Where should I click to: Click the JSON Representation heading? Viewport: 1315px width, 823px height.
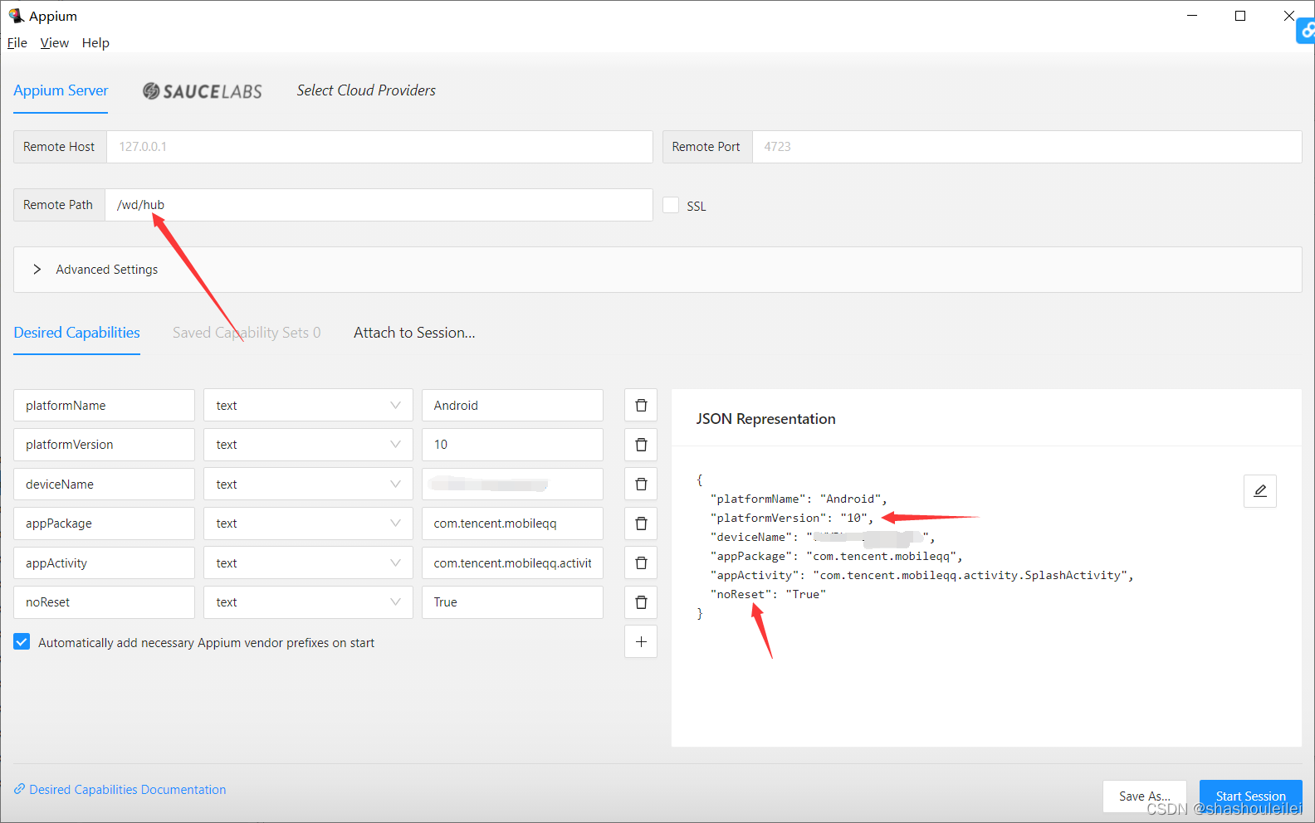click(765, 419)
